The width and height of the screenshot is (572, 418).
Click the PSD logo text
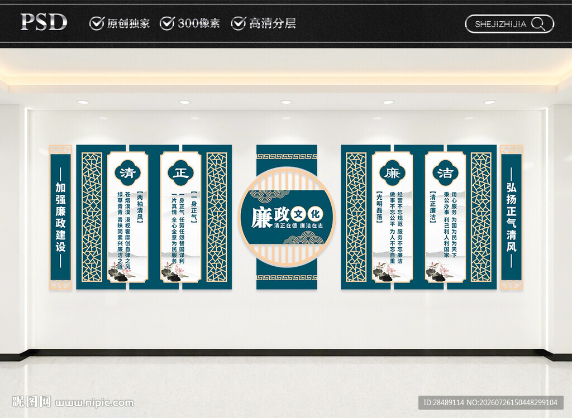44,22
